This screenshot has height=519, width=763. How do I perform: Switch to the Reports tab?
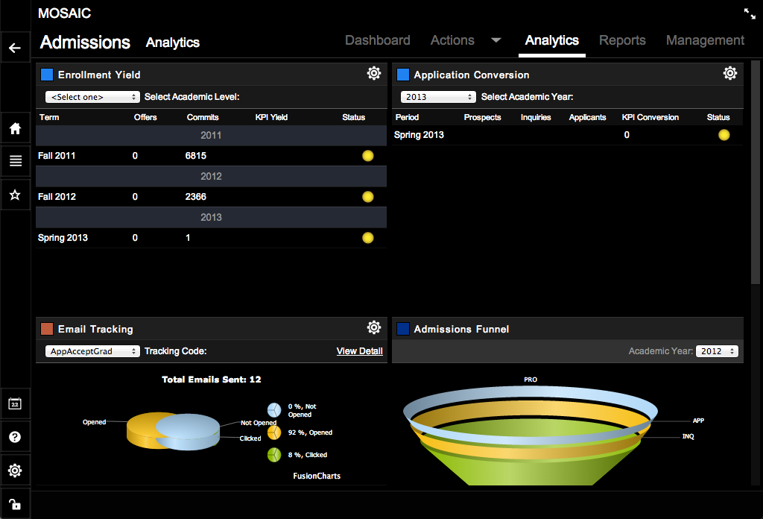pyautogui.click(x=622, y=40)
